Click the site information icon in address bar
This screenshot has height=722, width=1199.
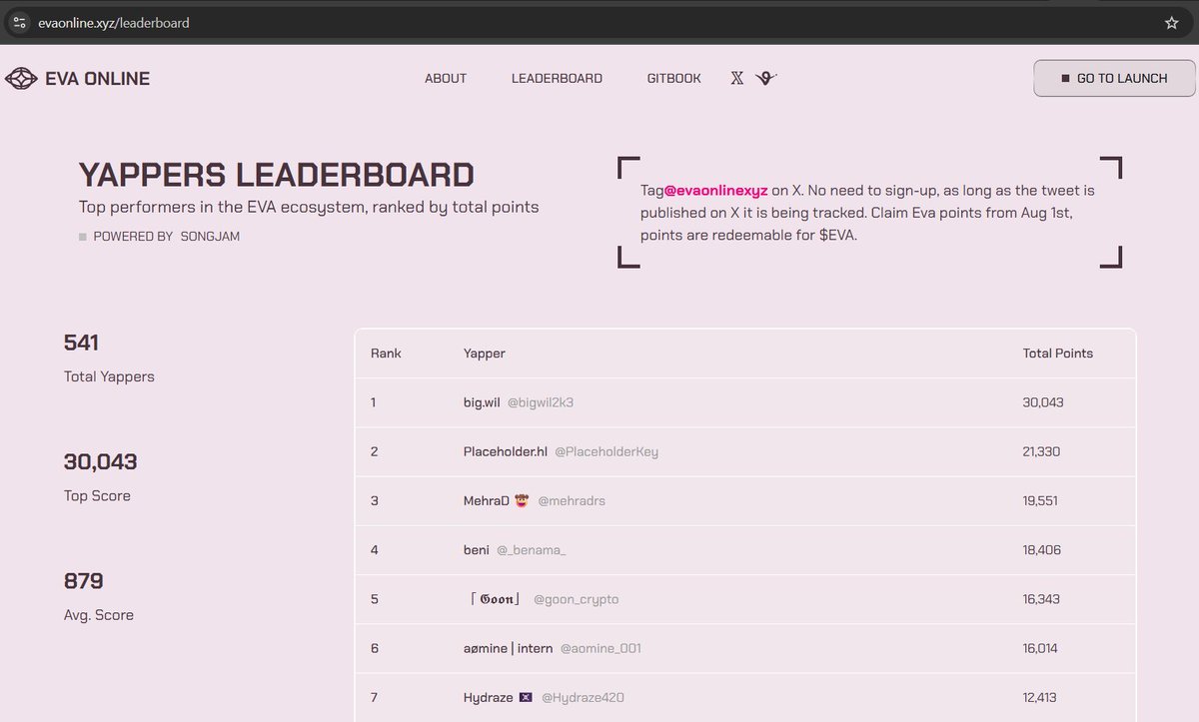pyautogui.click(x=20, y=22)
